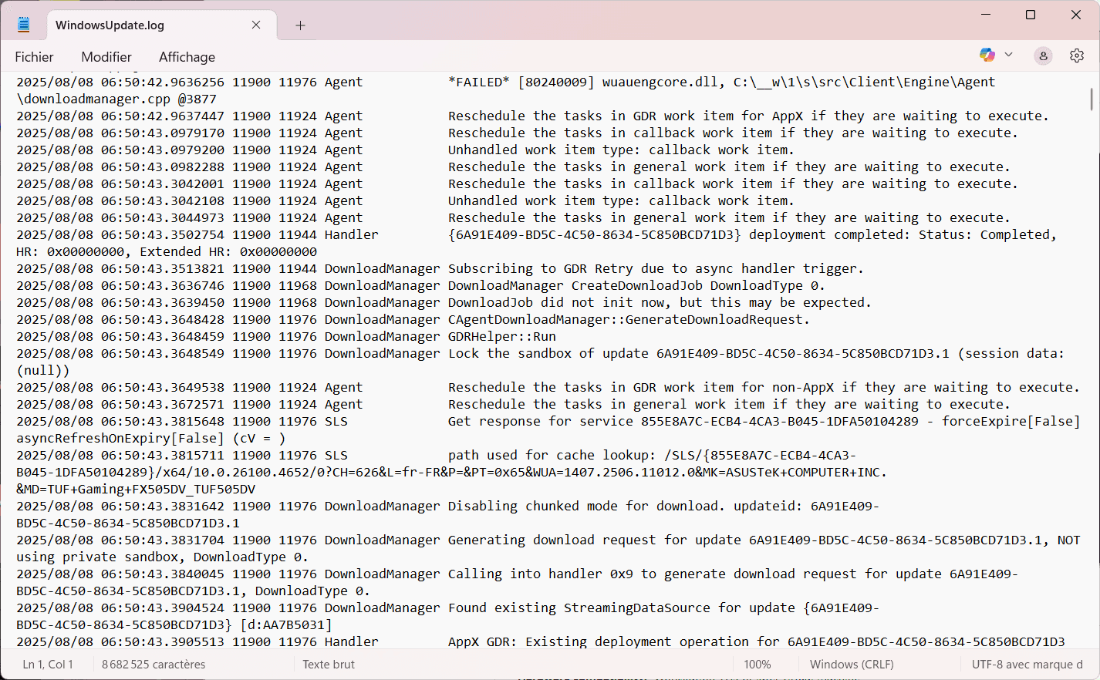Click 'Subscribing to GDR Retry' log text
Image resolution: width=1100 pixels, height=680 pixels.
(x=548, y=268)
